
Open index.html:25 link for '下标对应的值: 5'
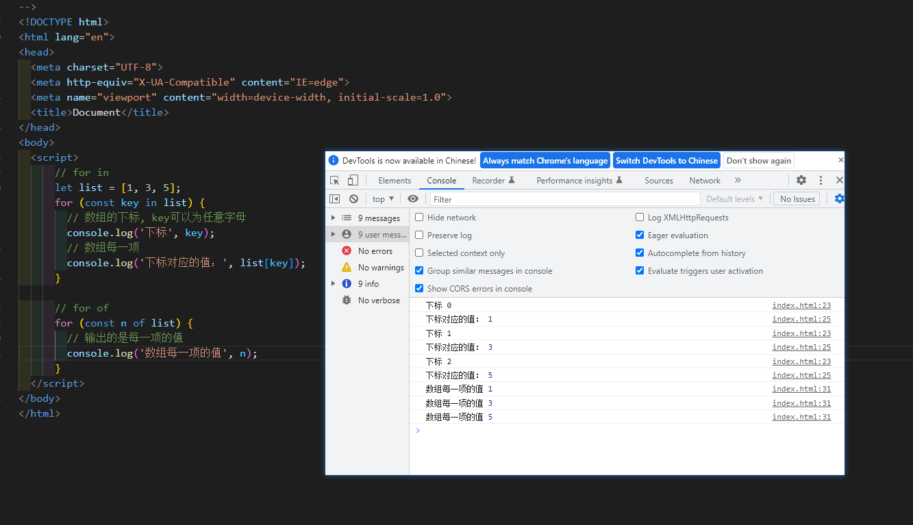coord(801,375)
